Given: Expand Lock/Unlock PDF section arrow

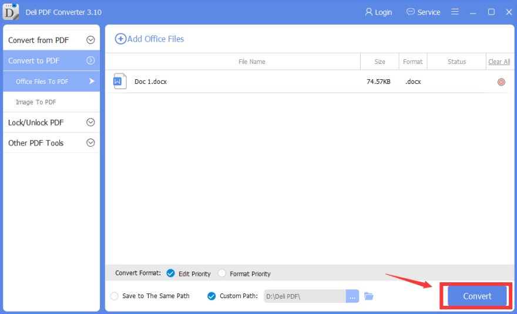Looking at the screenshot, I should [90, 122].
